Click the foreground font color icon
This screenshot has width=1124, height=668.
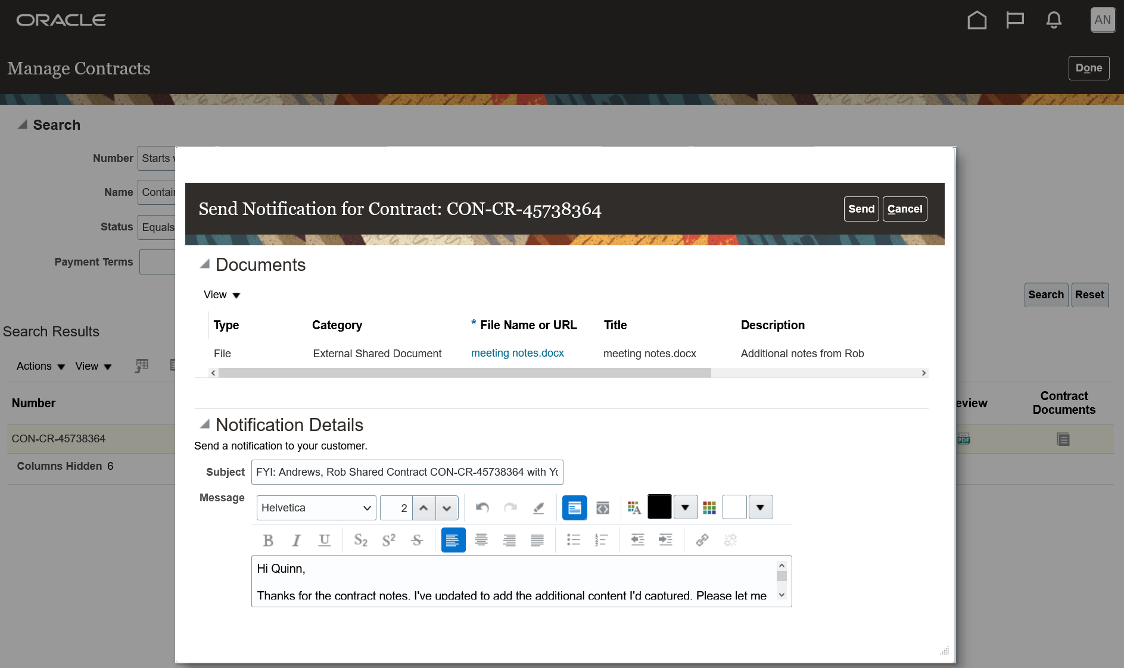pos(634,508)
